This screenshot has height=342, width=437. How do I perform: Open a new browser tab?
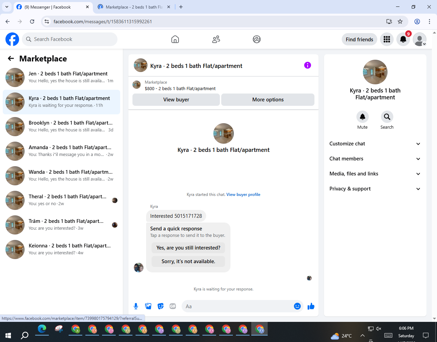tap(181, 7)
